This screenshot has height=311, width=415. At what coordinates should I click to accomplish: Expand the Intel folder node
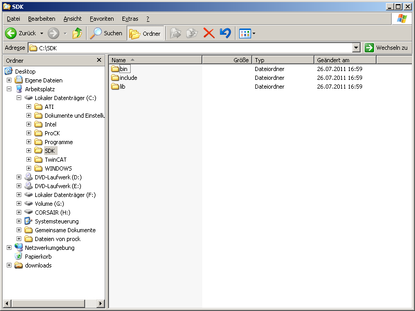(x=29, y=124)
